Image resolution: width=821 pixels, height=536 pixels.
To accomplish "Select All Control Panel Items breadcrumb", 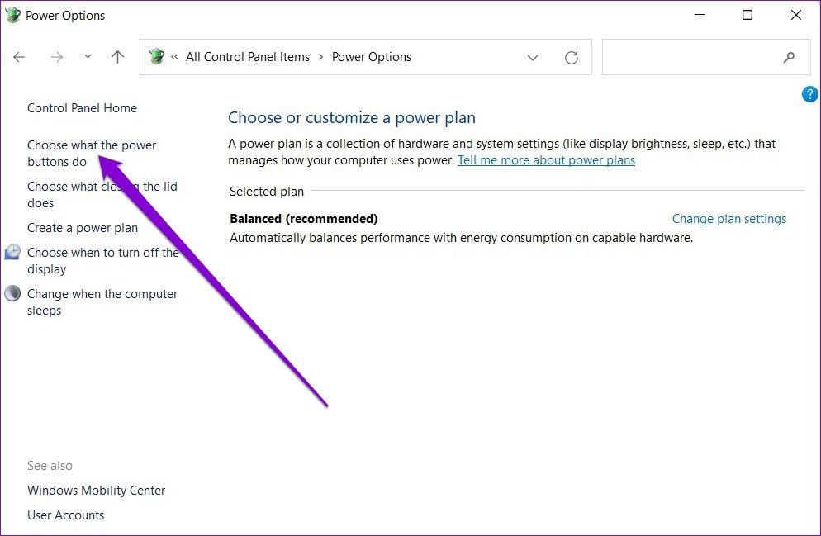I will (248, 57).
